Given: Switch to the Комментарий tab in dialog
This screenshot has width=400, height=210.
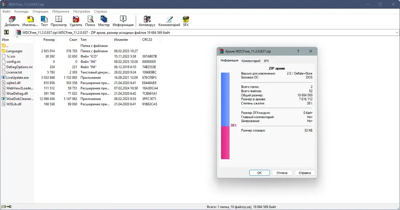Looking at the screenshot, I should click(x=251, y=61).
